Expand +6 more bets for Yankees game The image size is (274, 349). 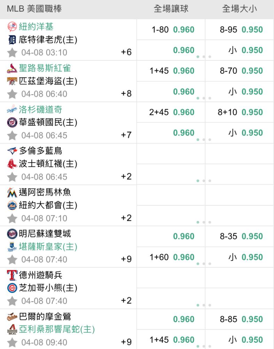pos(126,52)
